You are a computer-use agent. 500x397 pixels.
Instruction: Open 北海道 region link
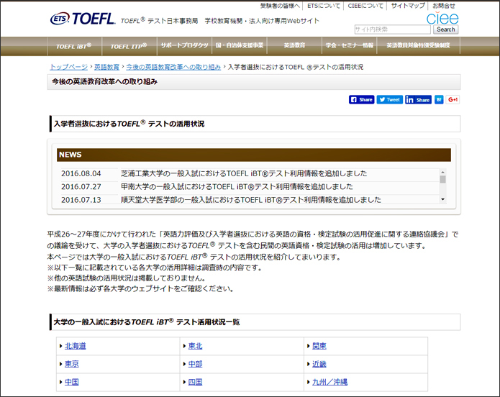(x=76, y=346)
